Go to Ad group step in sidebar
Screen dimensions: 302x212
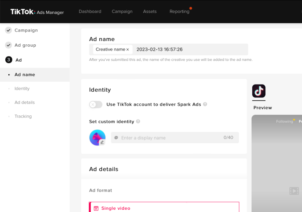point(25,45)
